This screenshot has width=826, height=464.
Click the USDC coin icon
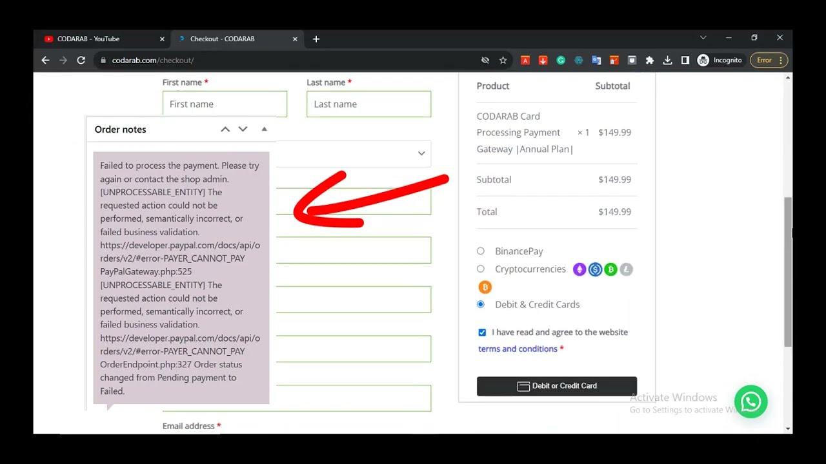(595, 269)
